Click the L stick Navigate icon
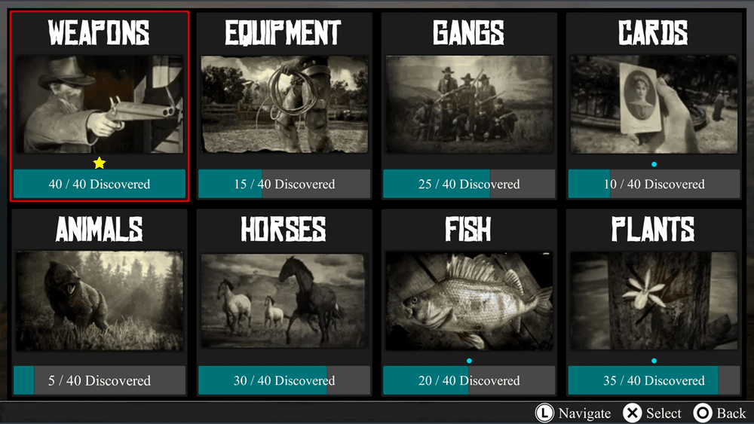Viewport: 754px width, 424px height. click(544, 413)
